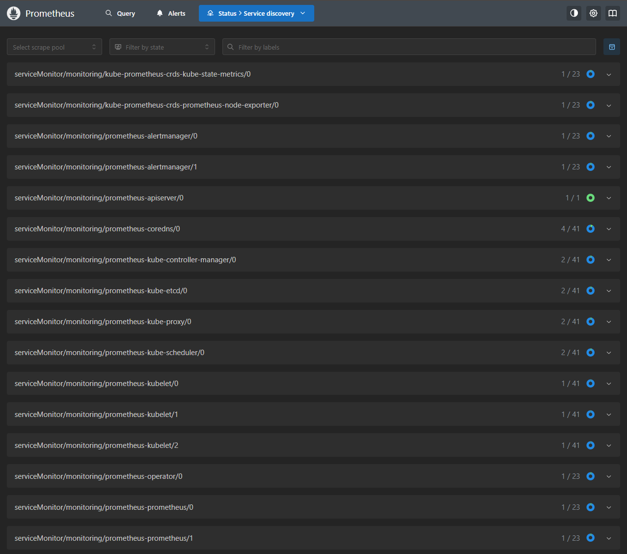627x554 pixels.
Task: Expand prometheus-prometheus/0 chevron
Action: pos(609,508)
